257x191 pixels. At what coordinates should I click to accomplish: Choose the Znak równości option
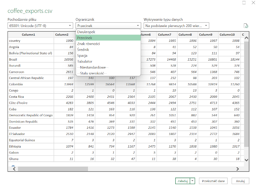(x=88, y=44)
